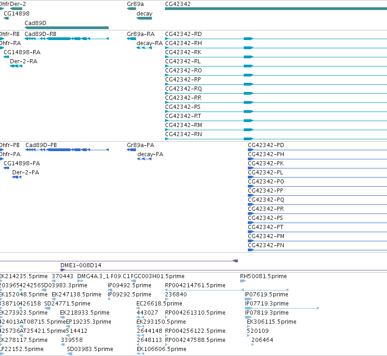The image size is (387, 356).
Task: Select the decay gene label
Action: click(x=144, y=14)
